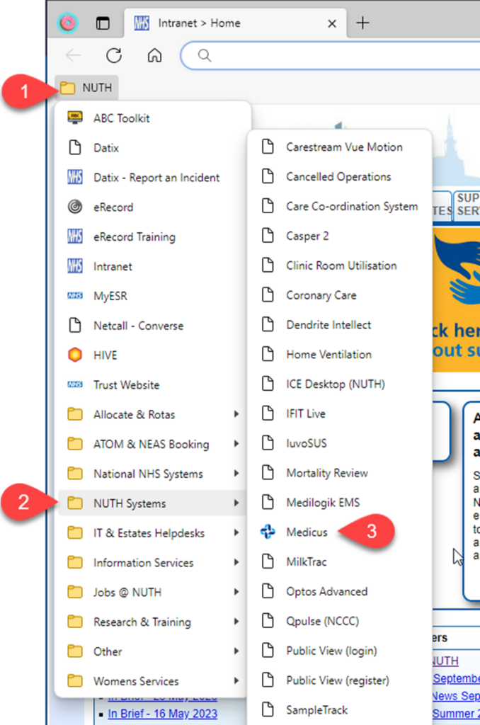Open ICE Desktop (NUTH)
Viewport: 480px width, 725px height.
tap(339, 384)
